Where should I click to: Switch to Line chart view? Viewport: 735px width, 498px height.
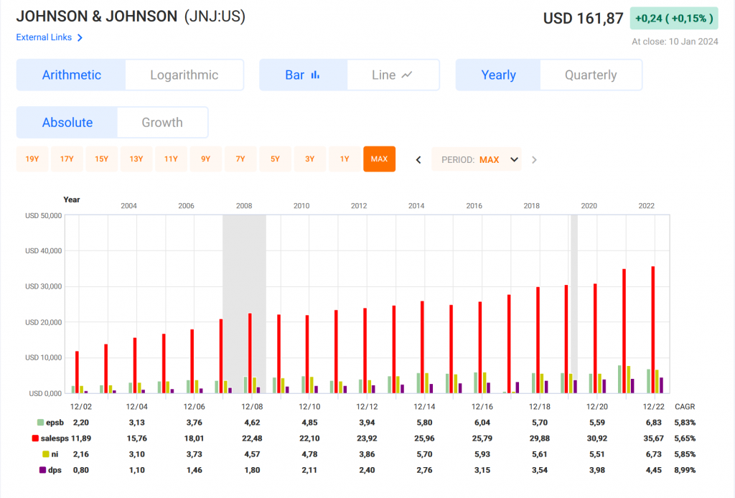[x=392, y=75]
